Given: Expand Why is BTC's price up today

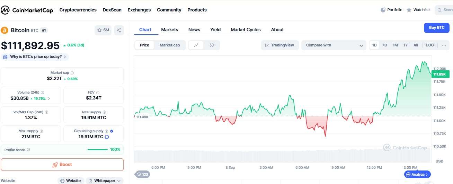Looking at the screenshot, I should [35, 56].
